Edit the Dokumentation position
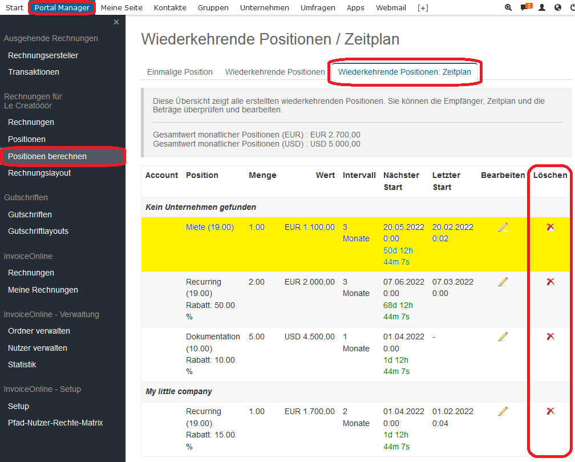Screen dimensions: 575x462 (503, 337)
